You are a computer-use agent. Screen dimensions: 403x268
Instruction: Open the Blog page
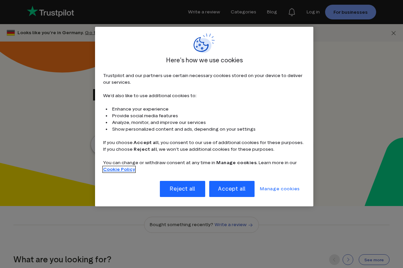(272, 12)
